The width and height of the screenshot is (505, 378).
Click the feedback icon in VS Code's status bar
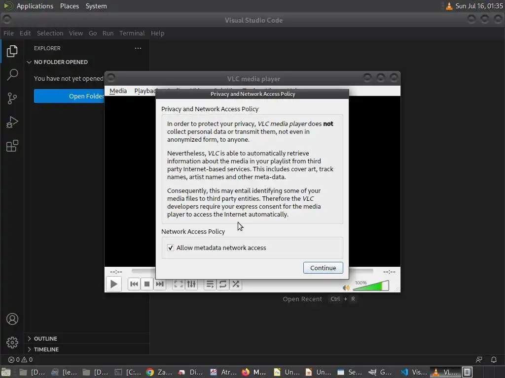(479, 360)
